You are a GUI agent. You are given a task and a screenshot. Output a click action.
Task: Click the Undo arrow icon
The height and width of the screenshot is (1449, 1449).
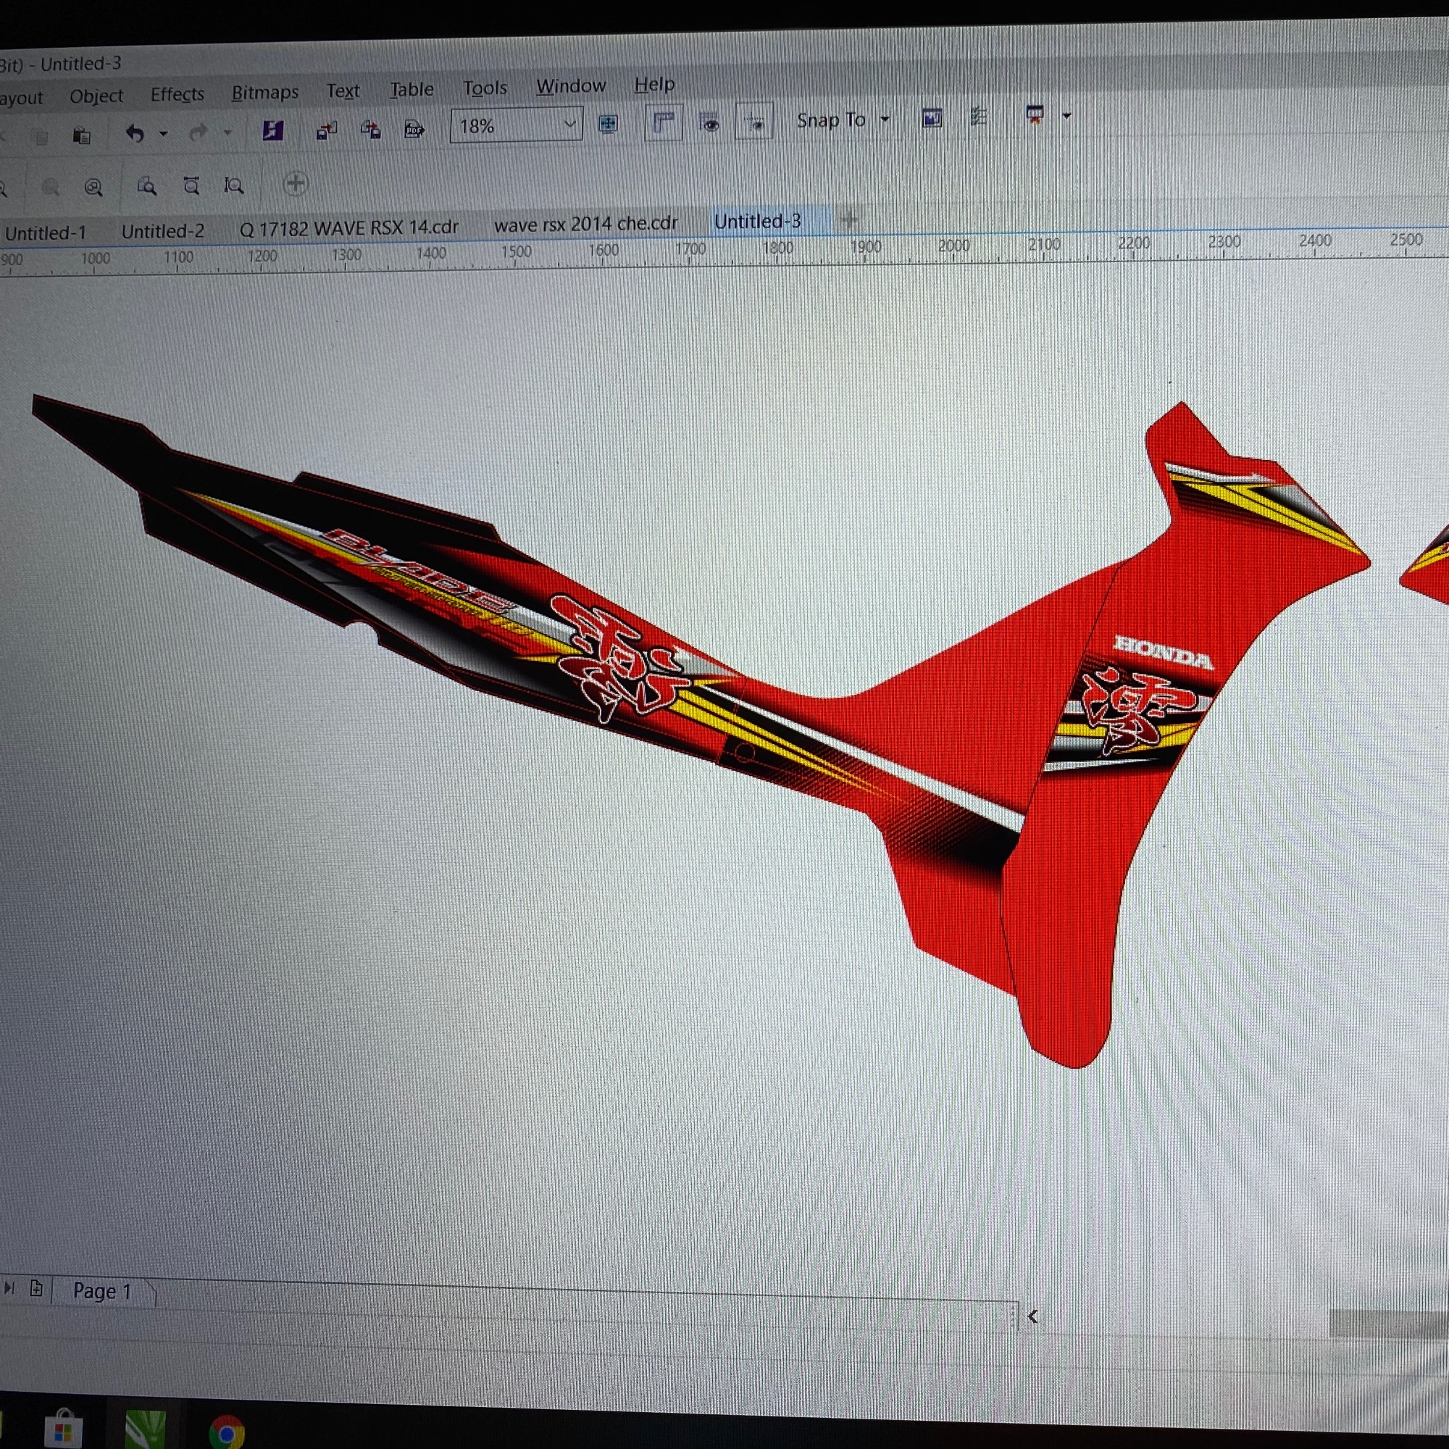(135, 133)
